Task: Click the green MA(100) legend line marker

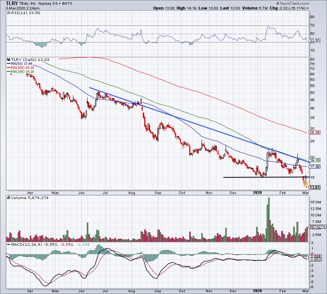Action: [9, 72]
